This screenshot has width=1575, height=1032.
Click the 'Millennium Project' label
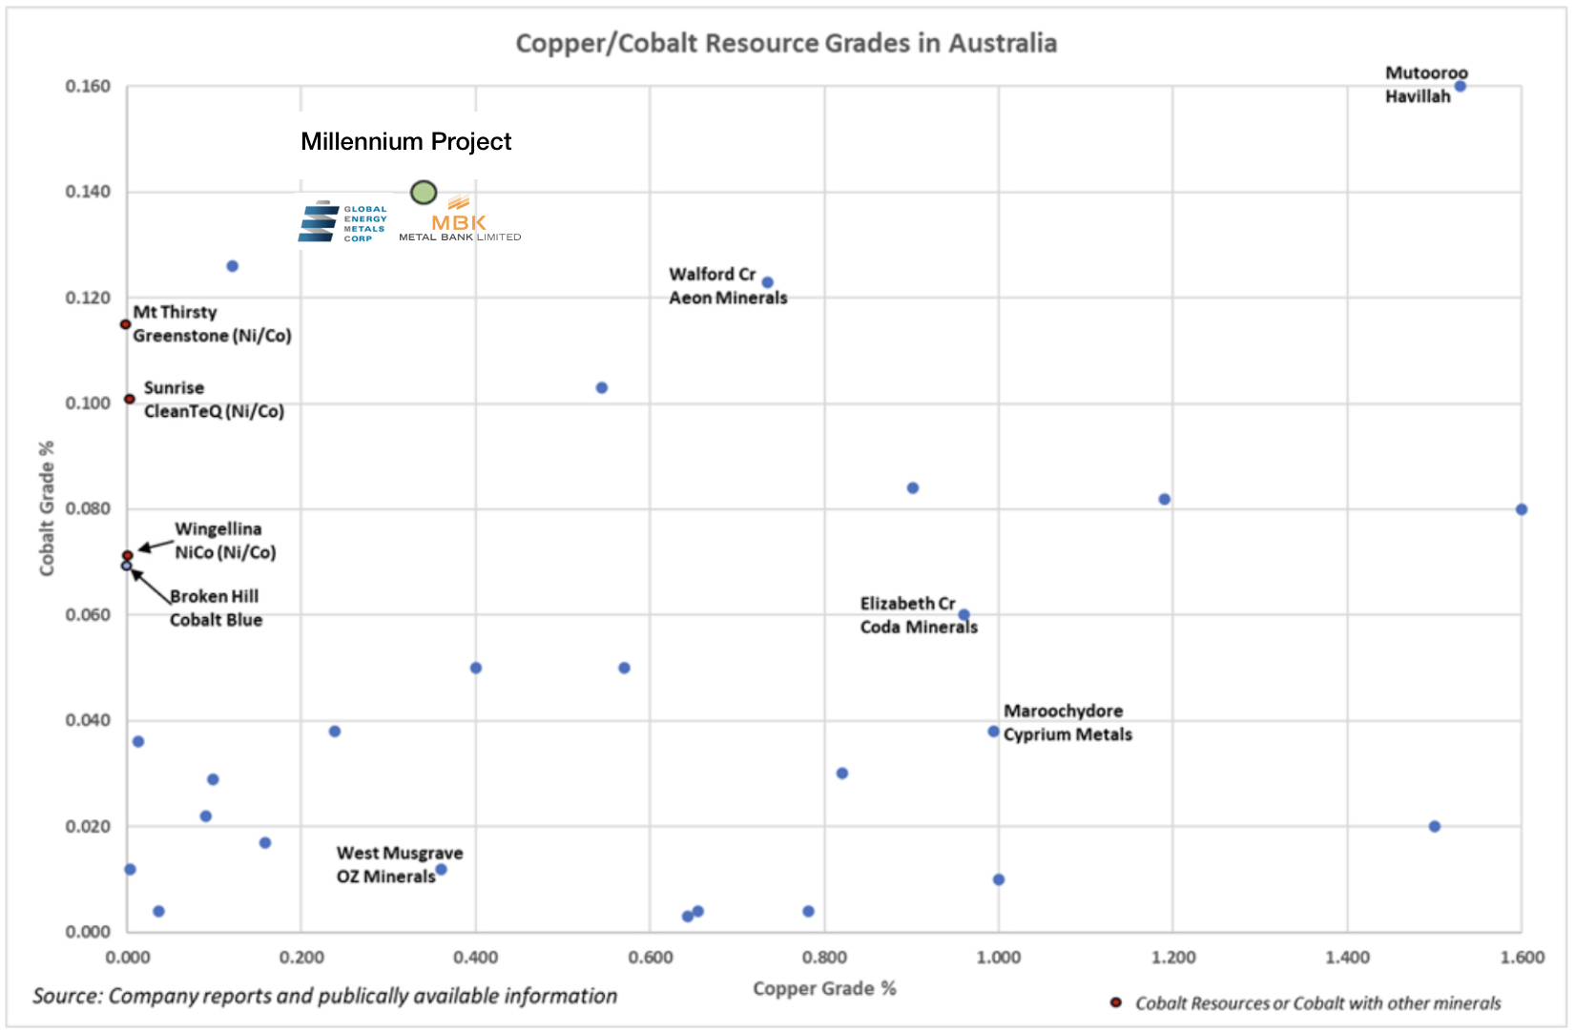406,142
